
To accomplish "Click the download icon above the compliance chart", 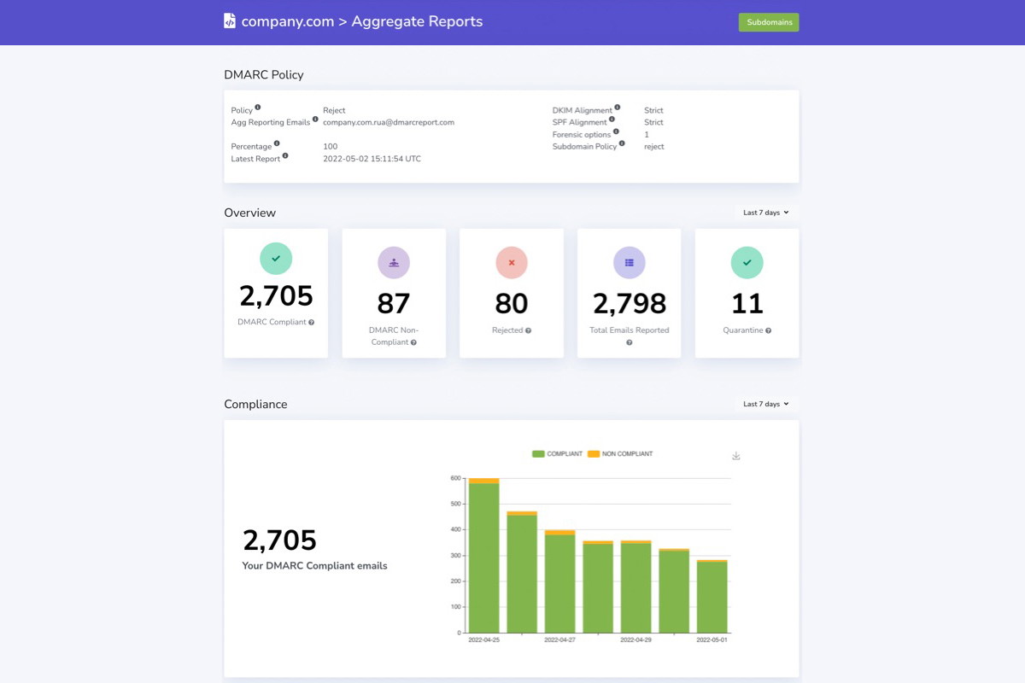I will 735,456.
